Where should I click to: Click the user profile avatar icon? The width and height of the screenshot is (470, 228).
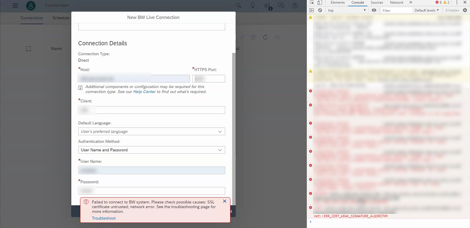click(31, 6)
